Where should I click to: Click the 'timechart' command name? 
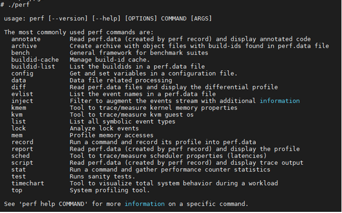[28, 184]
